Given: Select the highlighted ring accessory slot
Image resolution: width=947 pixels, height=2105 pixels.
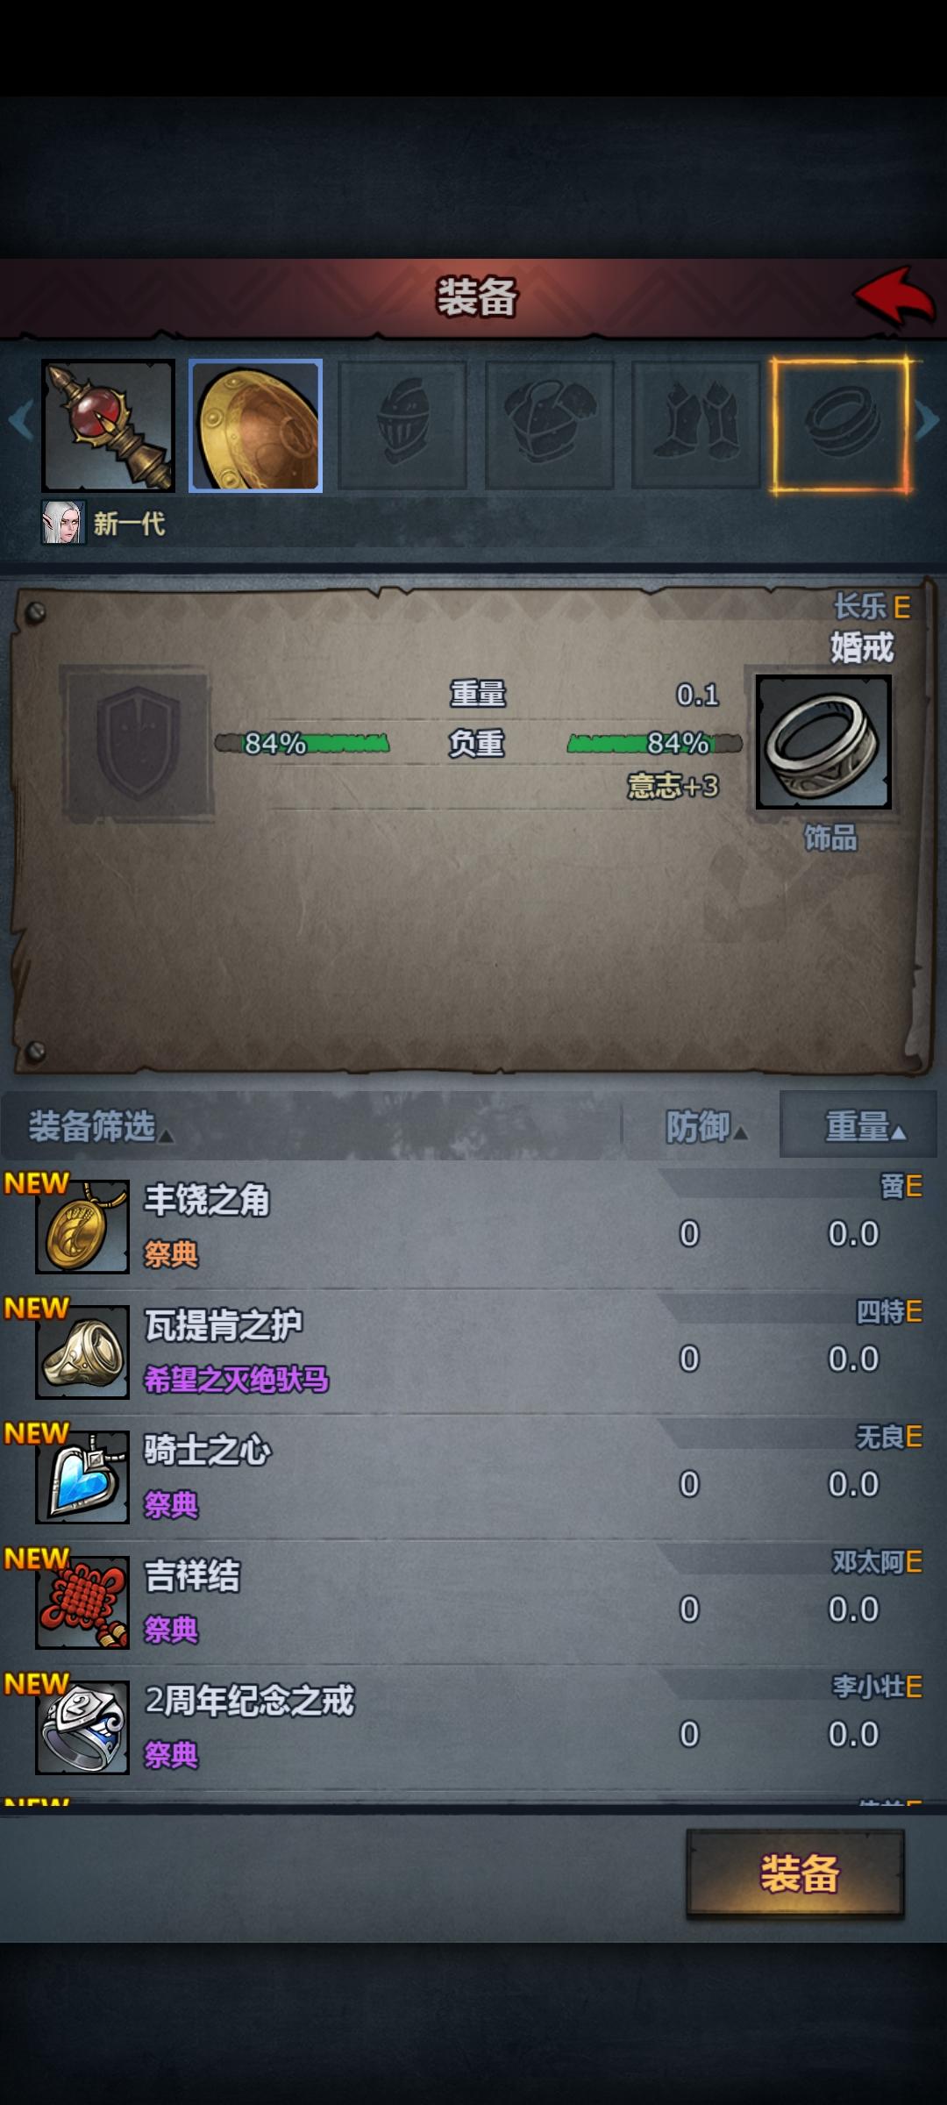Looking at the screenshot, I should click(x=842, y=425).
